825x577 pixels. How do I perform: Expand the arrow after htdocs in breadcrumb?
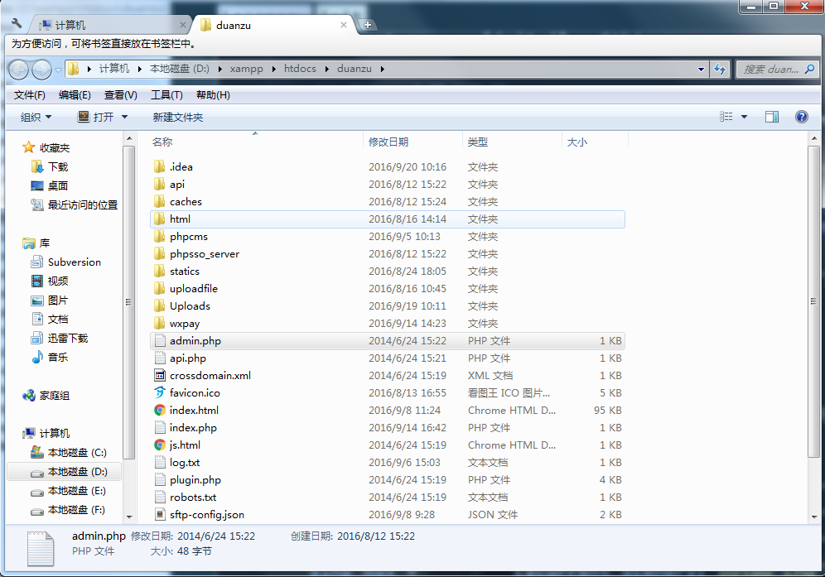[x=326, y=69]
